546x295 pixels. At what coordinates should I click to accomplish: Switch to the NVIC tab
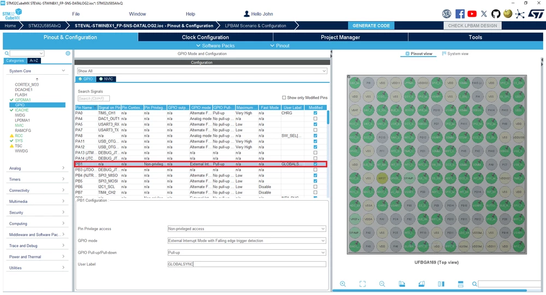tap(106, 79)
